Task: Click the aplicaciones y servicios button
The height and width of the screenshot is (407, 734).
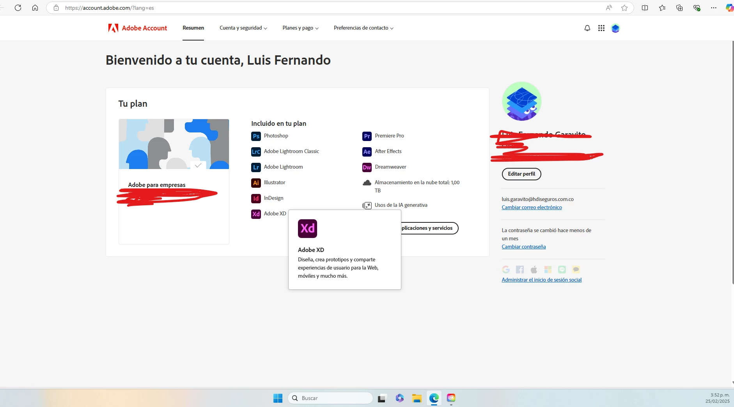Action: click(429, 228)
